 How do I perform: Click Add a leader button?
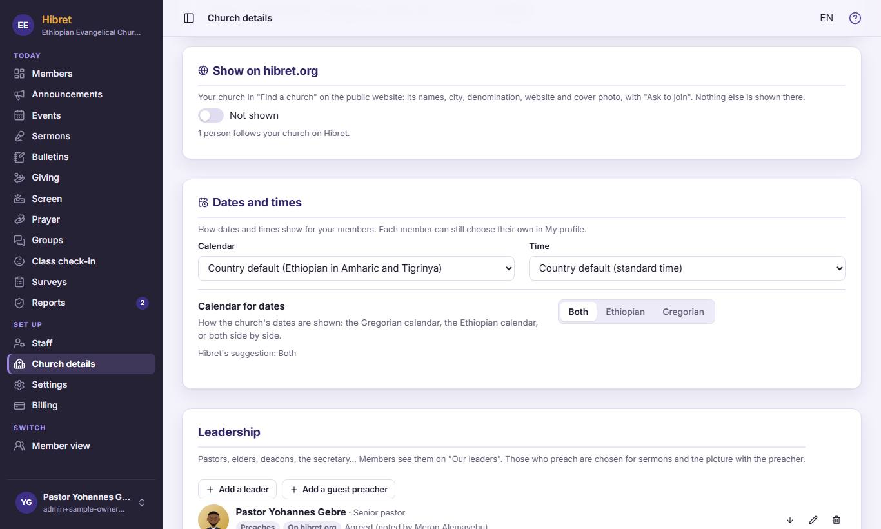[237, 490]
